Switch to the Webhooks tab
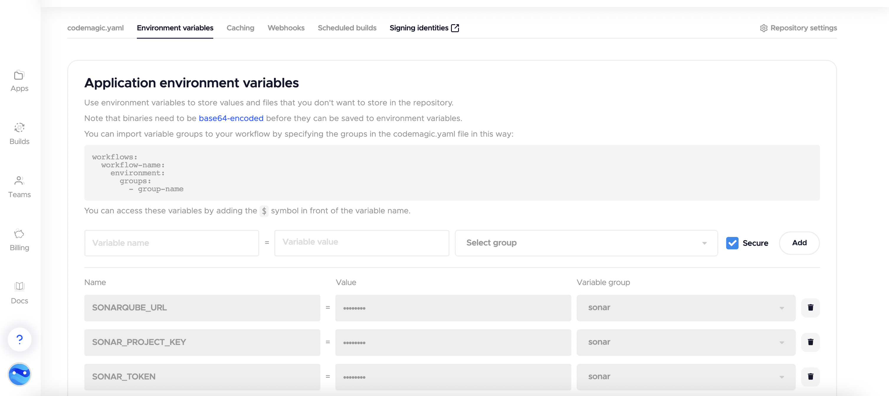Image resolution: width=889 pixels, height=396 pixels. pos(286,28)
